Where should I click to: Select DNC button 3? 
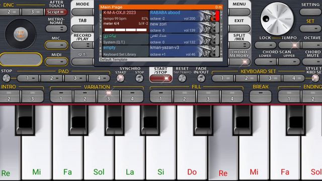(x=33, y=12)
